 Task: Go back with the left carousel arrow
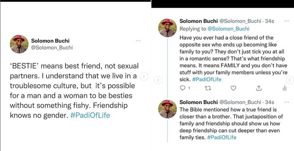[158, 80]
